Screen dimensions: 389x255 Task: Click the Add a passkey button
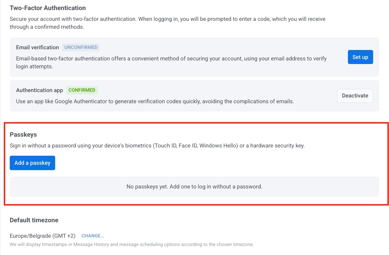click(32, 163)
